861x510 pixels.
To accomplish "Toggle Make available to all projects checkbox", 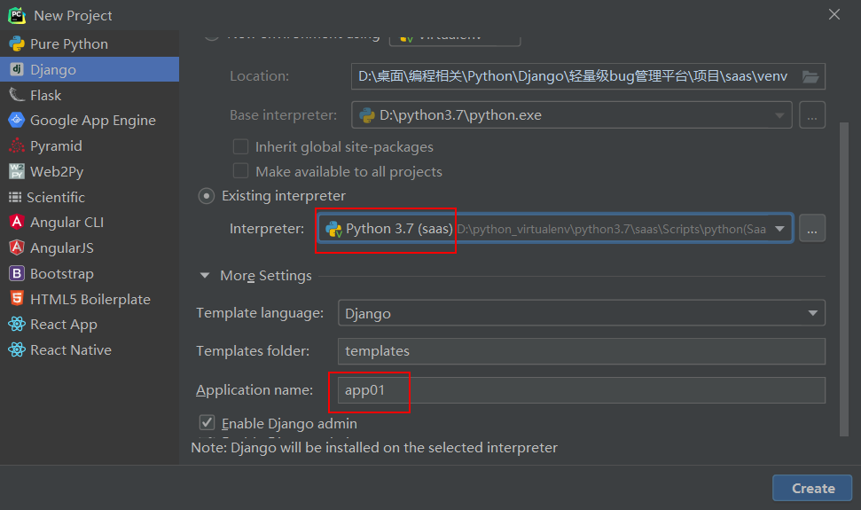I will pyautogui.click(x=240, y=171).
